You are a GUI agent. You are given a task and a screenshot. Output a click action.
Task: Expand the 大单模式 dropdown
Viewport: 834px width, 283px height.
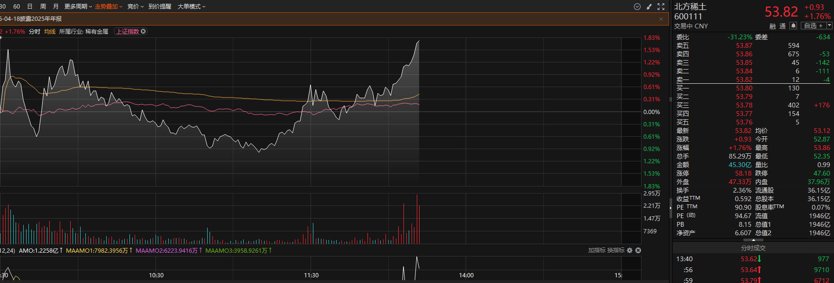coord(192,7)
